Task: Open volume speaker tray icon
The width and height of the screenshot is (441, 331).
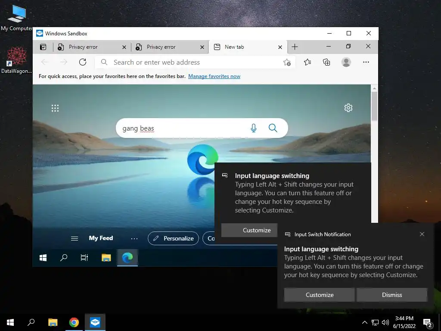Action: pyautogui.click(x=385, y=322)
